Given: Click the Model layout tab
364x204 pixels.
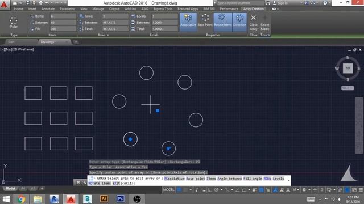Looking at the screenshot, I should (10, 189).
